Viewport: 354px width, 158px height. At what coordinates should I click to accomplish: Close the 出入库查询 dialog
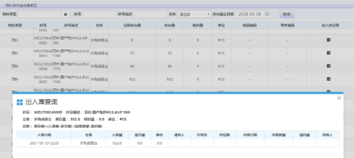339,98
